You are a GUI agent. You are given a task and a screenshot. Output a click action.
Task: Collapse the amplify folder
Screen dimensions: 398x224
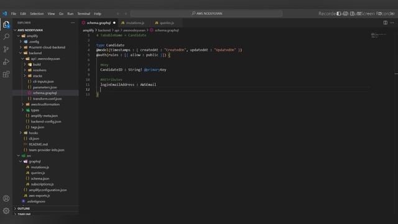18,36
